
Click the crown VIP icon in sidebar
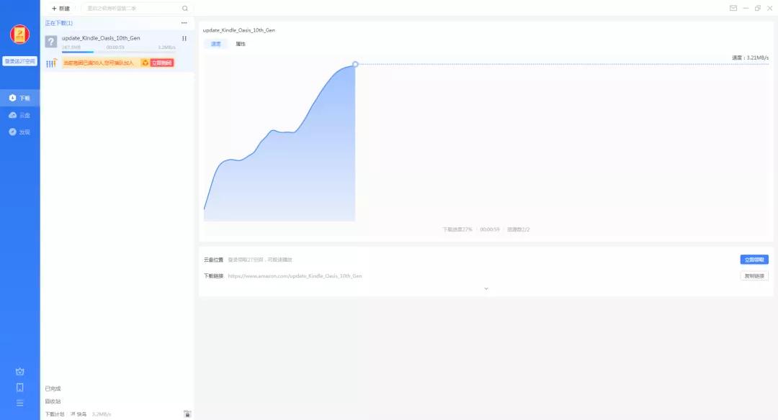20,372
